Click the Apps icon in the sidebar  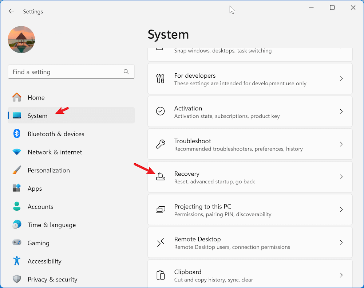[x=17, y=188]
